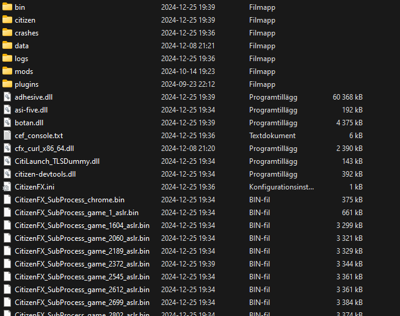
Task: Select the game_2612_aslr.bin file icon
Action: 7,289
